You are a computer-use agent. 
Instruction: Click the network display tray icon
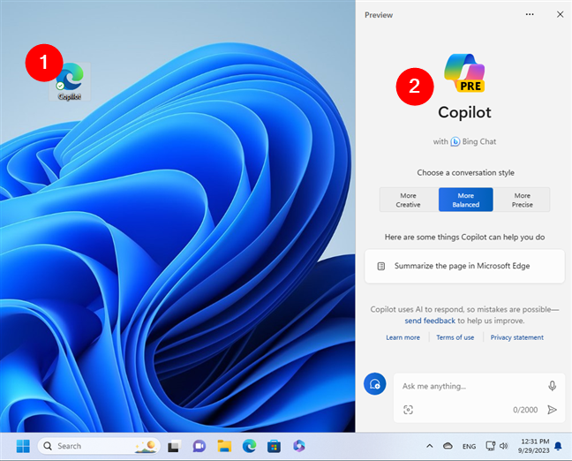click(x=490, y=446)
